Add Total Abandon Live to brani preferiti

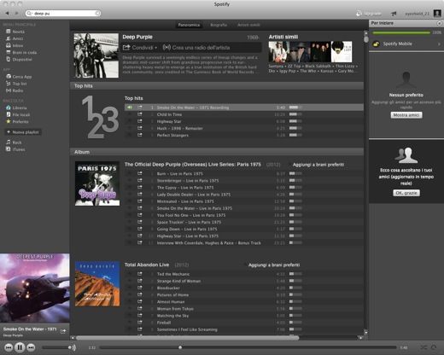[274, 265]
